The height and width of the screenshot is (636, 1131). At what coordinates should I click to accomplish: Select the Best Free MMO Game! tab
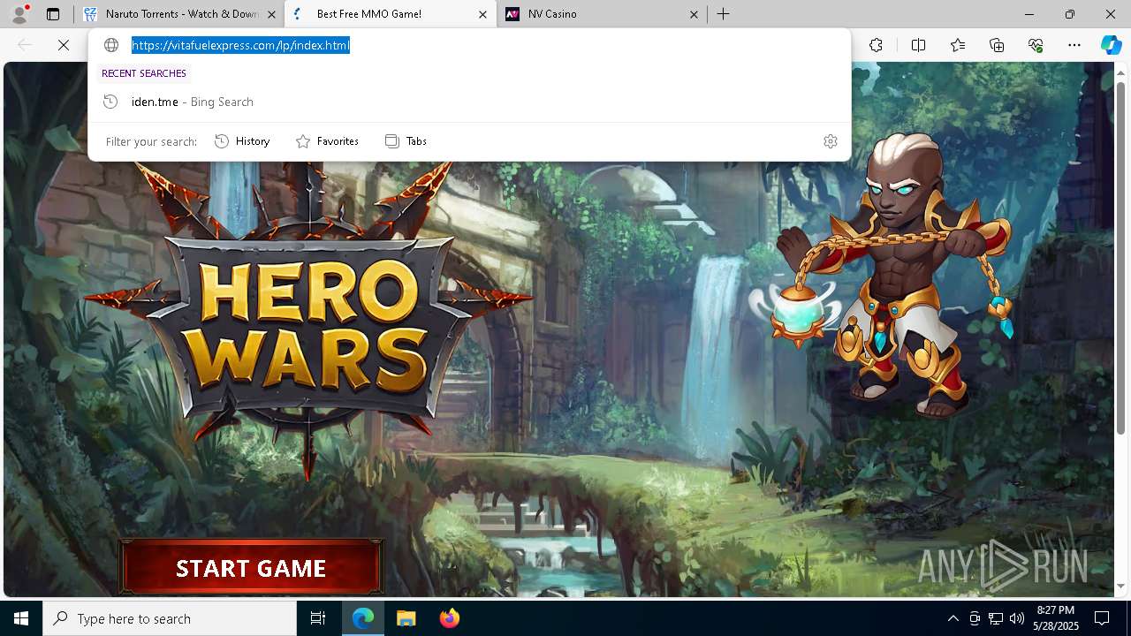coord(391,14)
